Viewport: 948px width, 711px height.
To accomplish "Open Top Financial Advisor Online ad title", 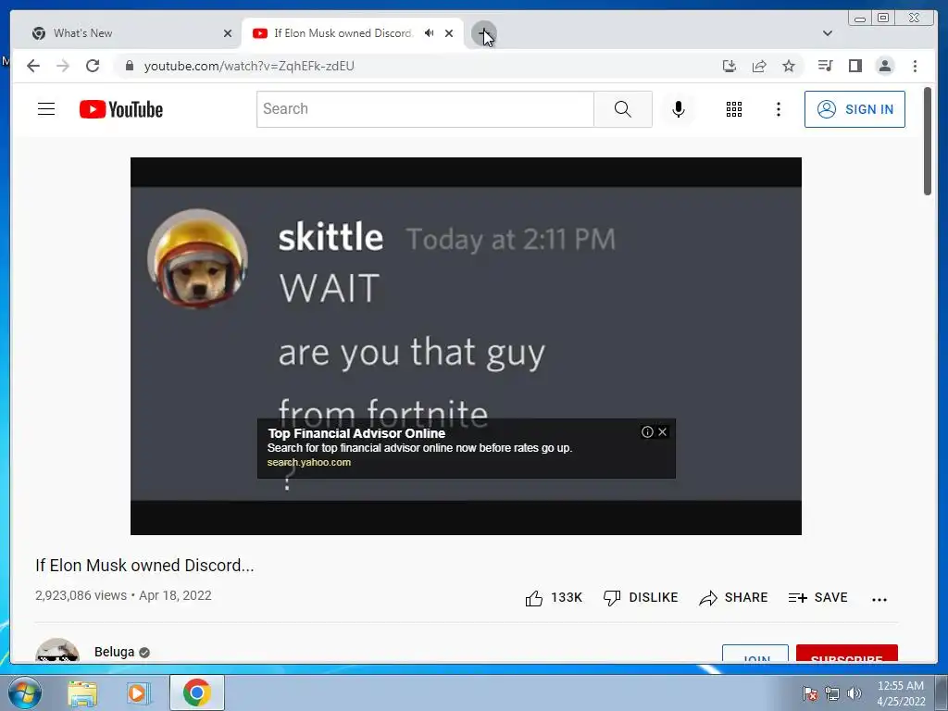I will coord(356,433).
